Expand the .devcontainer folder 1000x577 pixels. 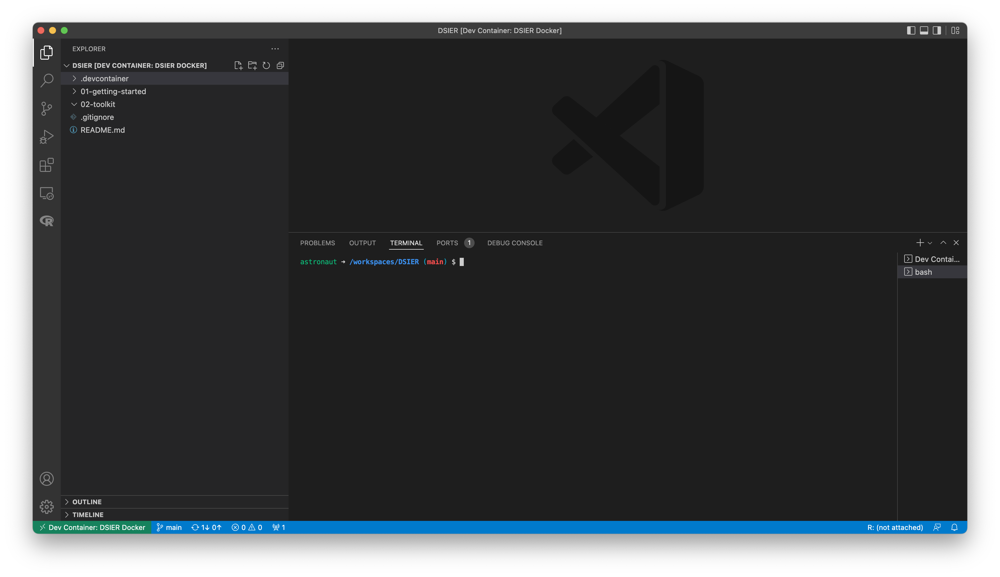click(x=105, y=78)
